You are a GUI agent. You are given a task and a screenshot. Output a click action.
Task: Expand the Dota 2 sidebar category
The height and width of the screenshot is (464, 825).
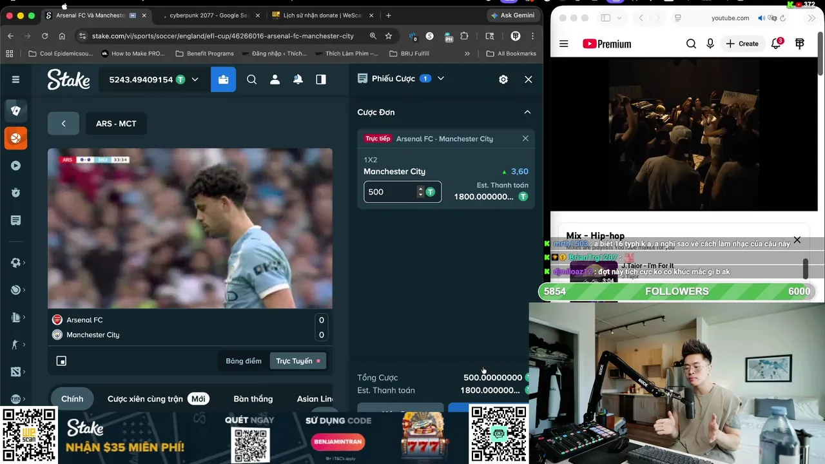17,372
